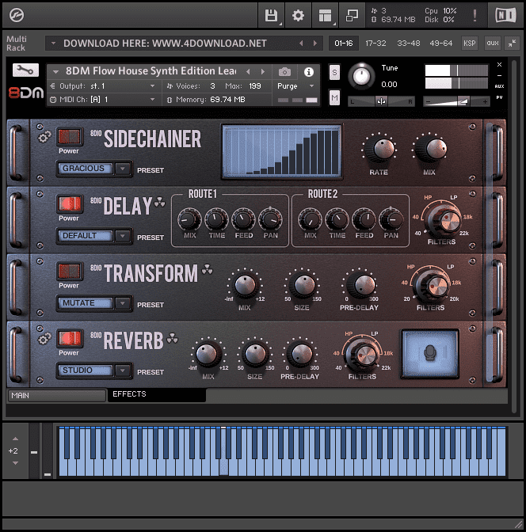Image resolution: width=526 pixels, height=532 pixels.
Task: Click the Sidechainer envelope curve display
Action: (x=281, y=151)
